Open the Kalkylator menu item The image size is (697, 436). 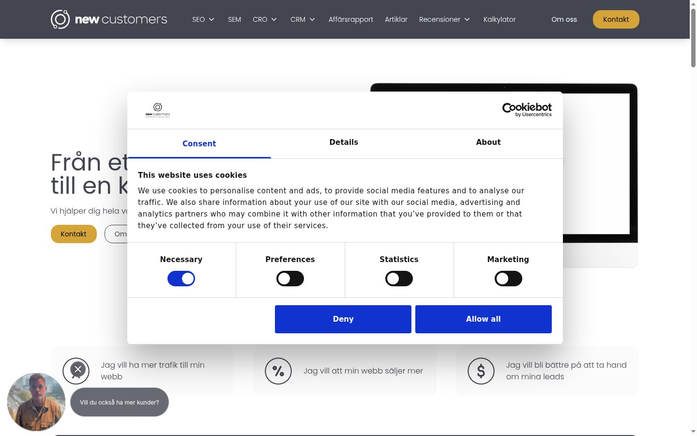(x=500, y=19)
